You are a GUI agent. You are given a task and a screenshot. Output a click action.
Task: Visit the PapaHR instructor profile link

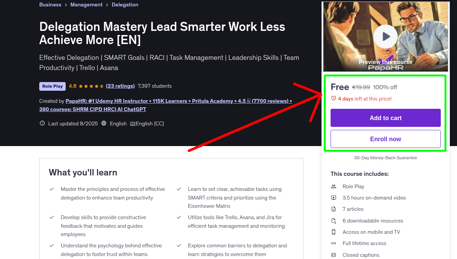point(165,101)
